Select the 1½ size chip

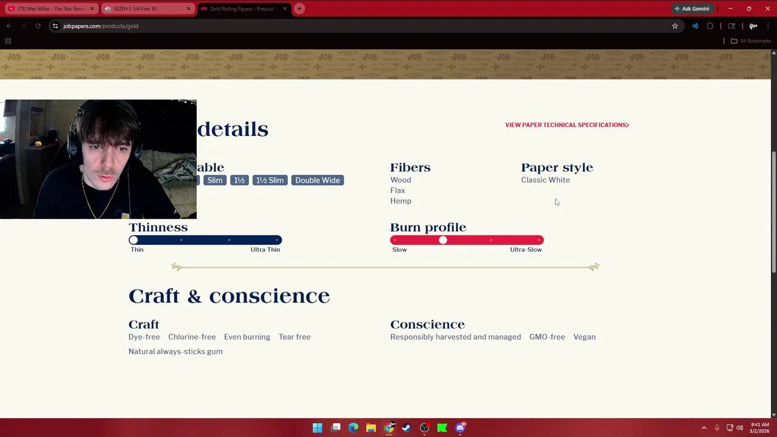point(239,180)
